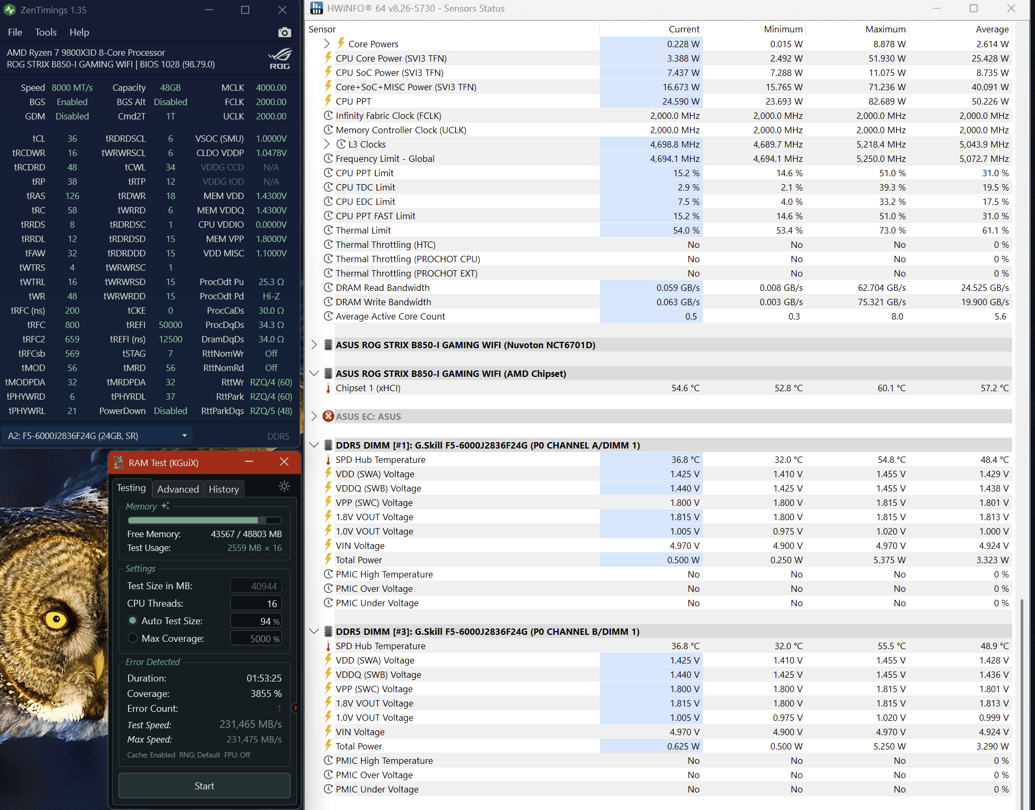Select the Auto Test Size radio button
This screenshot has height=810, width=1035.
[x=133, y=621]
